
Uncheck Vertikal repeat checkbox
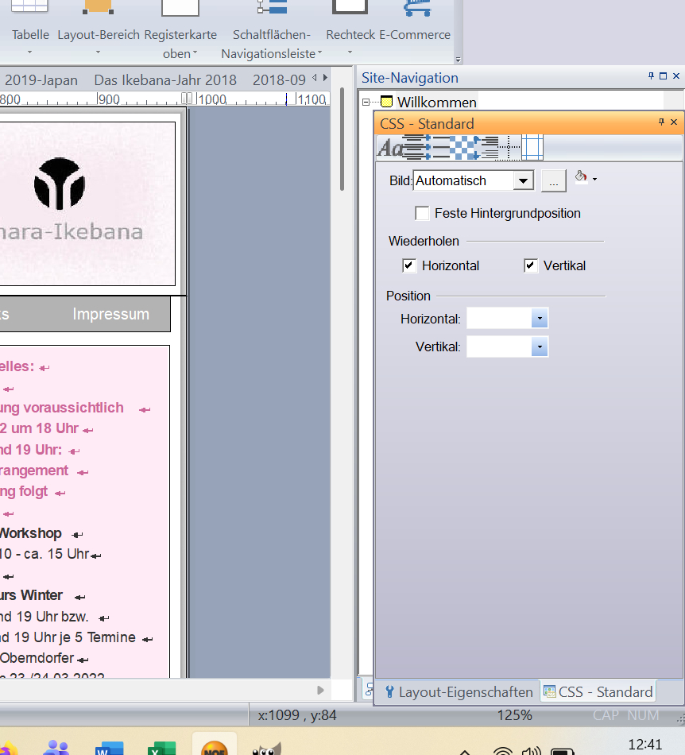pos(531,265)
